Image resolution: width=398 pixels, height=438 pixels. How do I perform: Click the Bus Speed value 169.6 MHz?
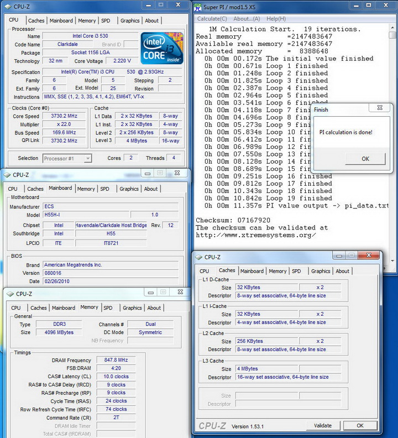[x=64, y=132]
